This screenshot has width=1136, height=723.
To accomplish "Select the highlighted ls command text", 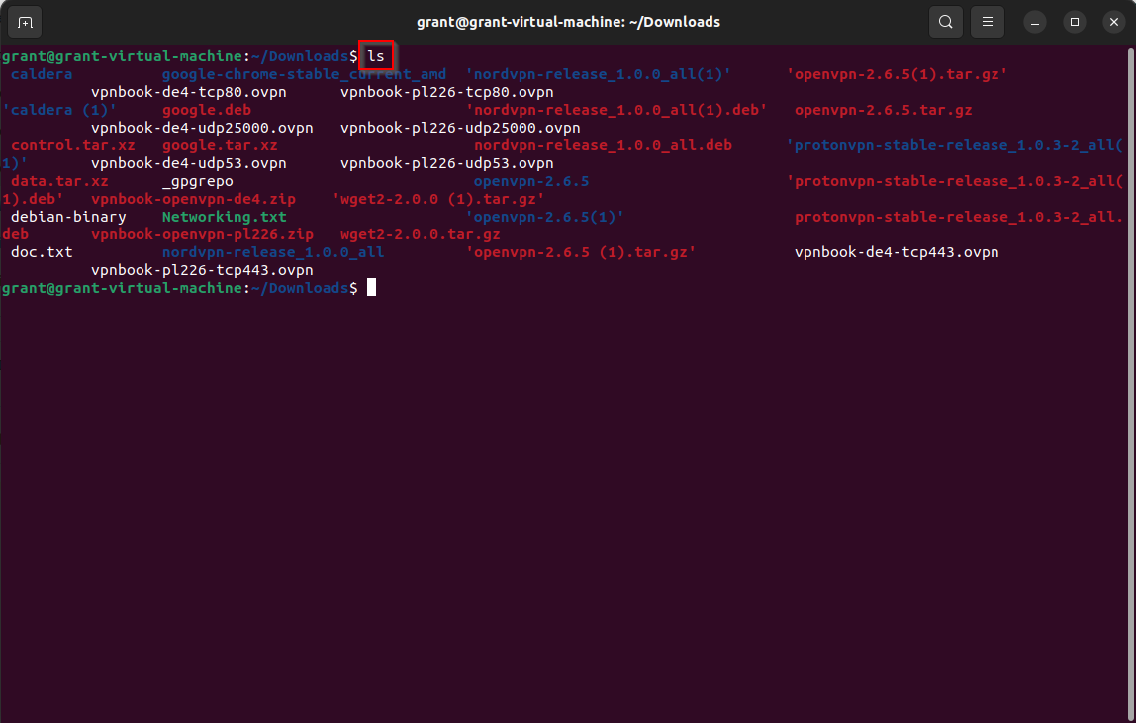I will [376, 56].
